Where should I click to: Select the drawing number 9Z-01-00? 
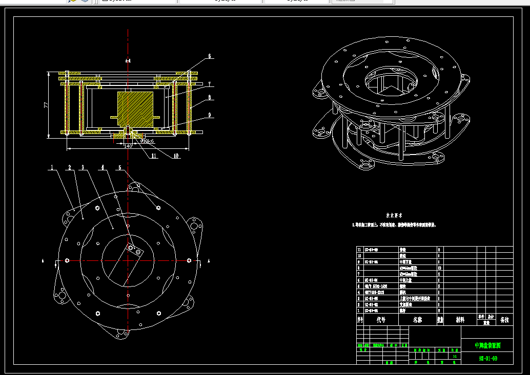pos(488,359)
